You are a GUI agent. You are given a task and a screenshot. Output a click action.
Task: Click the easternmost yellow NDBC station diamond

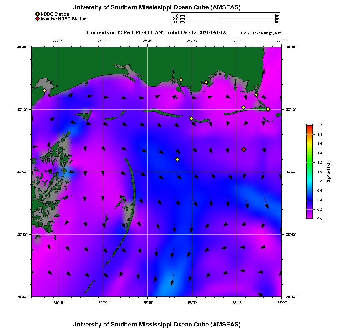(x=268, y=109)
